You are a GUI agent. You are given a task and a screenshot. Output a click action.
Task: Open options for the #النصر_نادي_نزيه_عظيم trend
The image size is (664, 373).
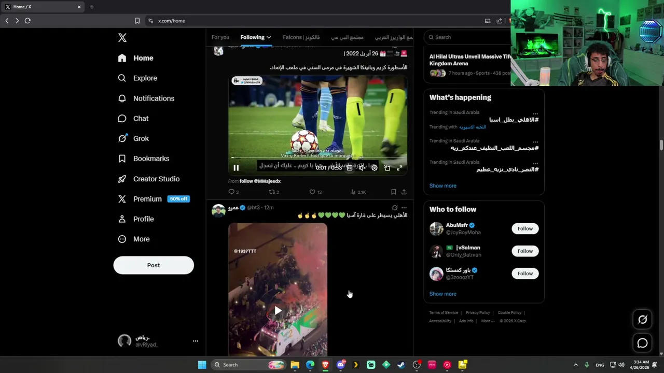coord(535,163)
